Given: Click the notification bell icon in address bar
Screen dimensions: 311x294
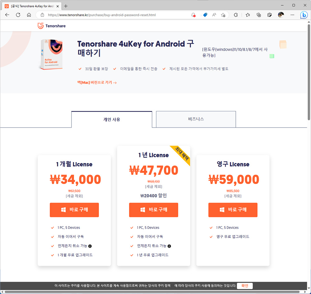Looking at the screenshot, I should tap(193, 15).
